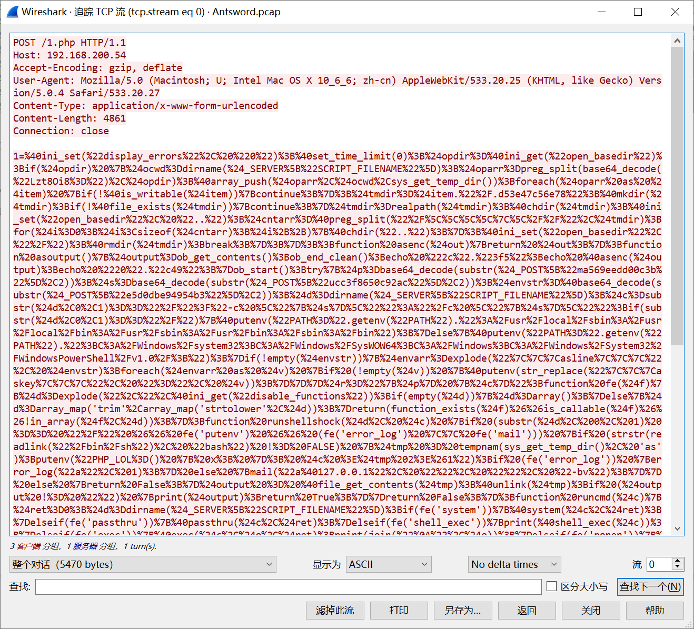Click the 查找: label
694x629 pixels.
[20, 586]
